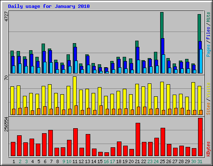This screenshot has width=213, height=166.
Task: Click day label "18" on the x-axis
Action: (x=119, y=161)
